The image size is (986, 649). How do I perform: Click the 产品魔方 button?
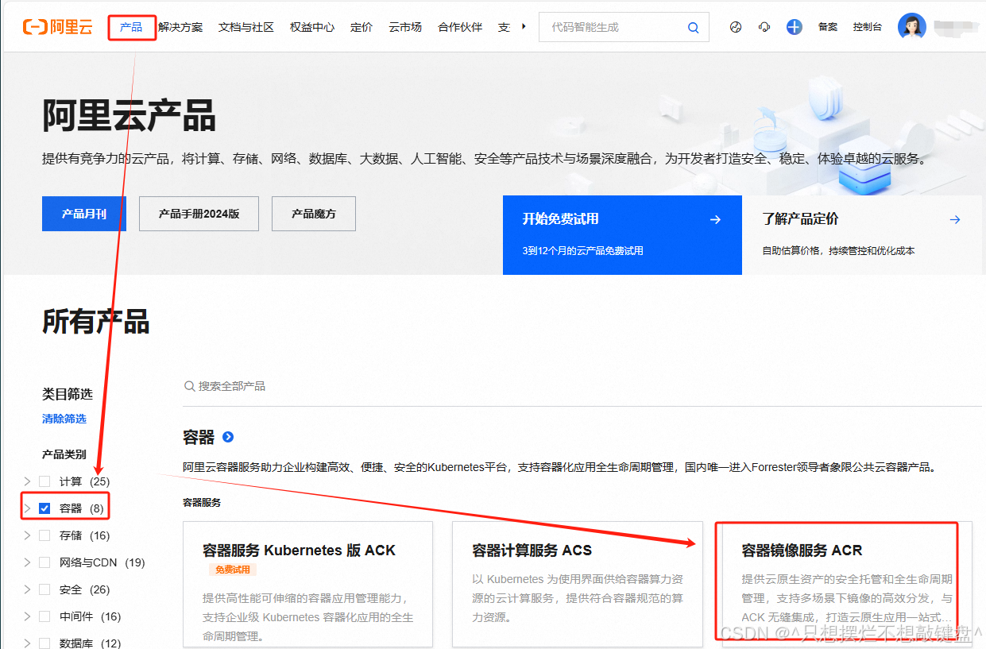tap(314, 214)
